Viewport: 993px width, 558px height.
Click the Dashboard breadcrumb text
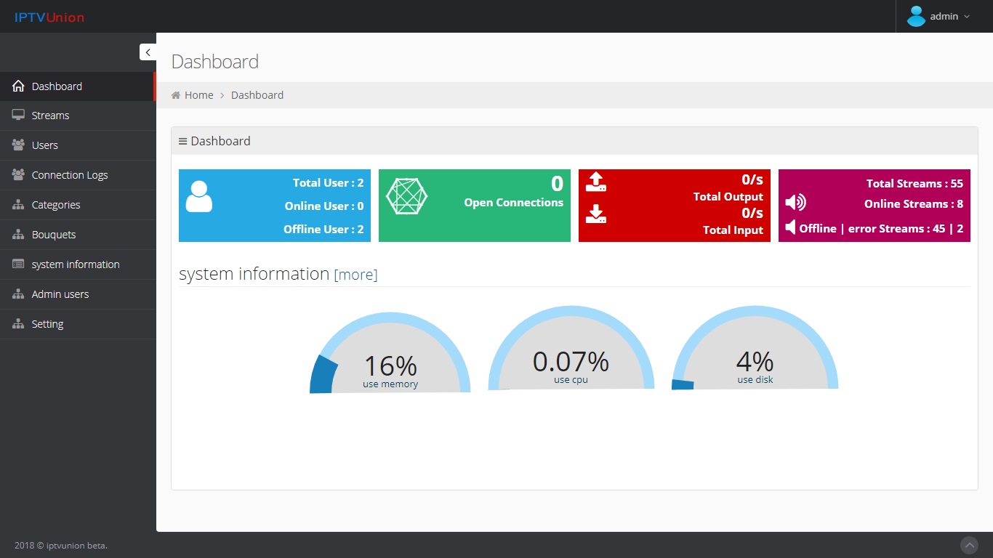pos(257,95)
